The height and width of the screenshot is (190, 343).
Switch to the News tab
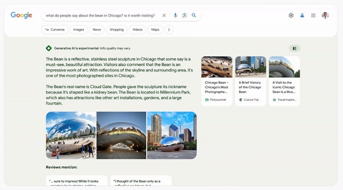click(97, 30)
